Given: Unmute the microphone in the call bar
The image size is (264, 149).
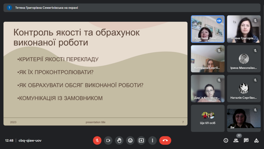Looking at the screenshot, I should tap(97, 140).
